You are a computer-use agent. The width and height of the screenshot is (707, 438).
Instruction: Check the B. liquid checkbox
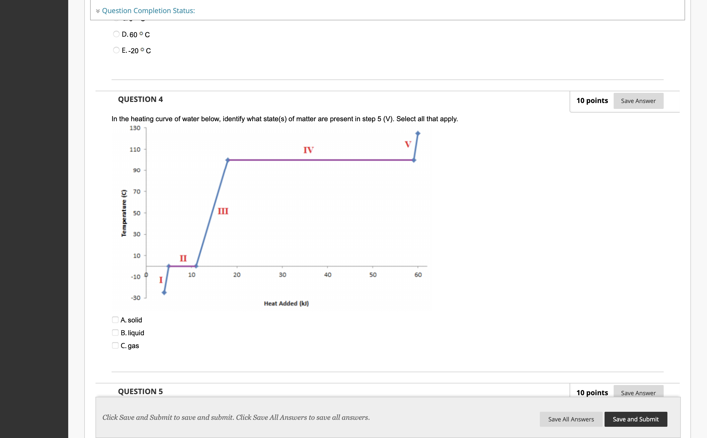115,333
